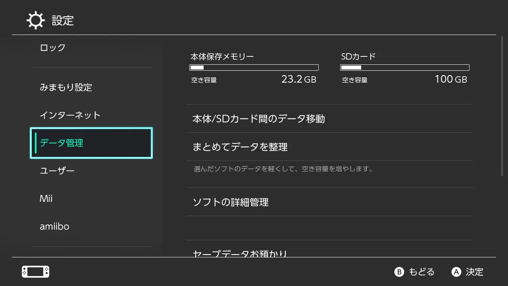Open the ユーザー settings section
This screenshot has height=286, width=508.
click(57, 171)
